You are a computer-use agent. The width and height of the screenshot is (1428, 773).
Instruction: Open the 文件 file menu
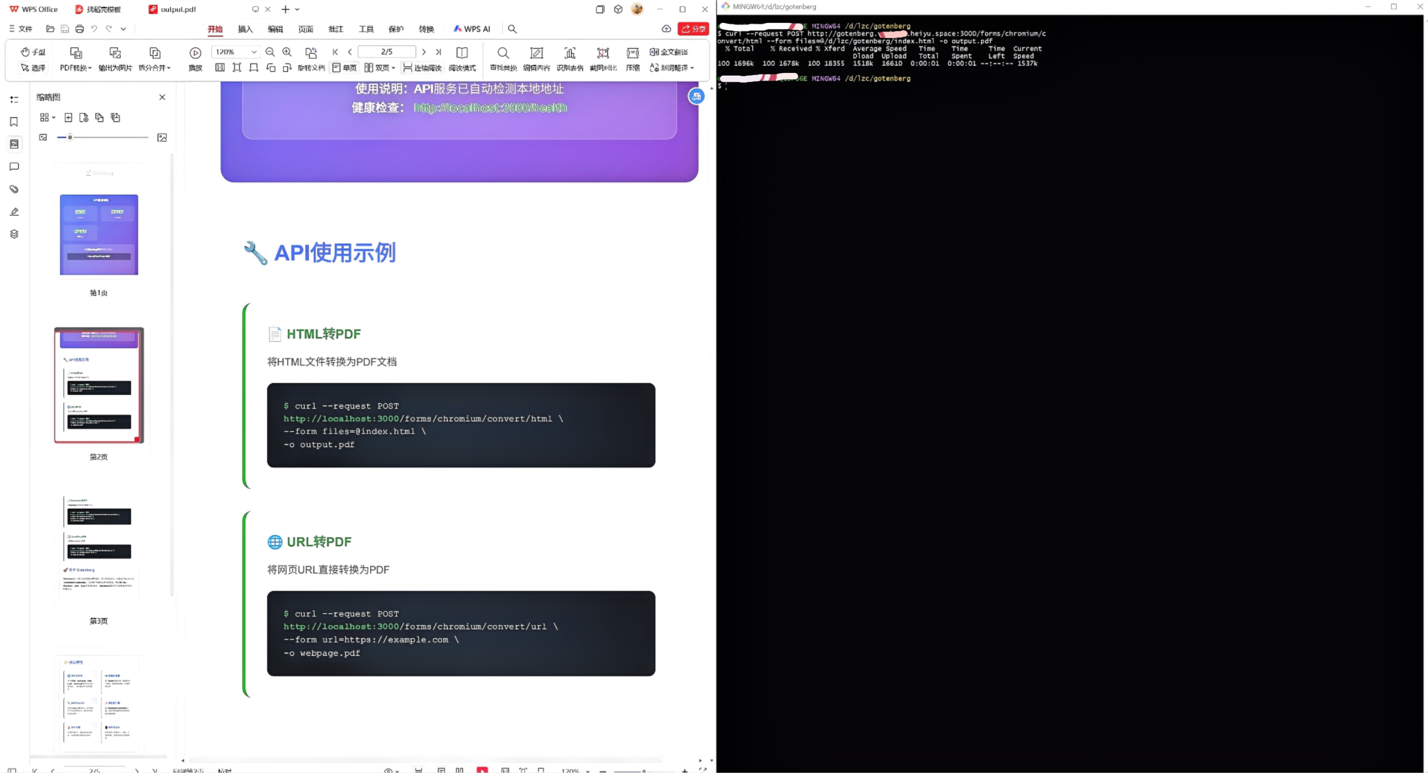pyautogui.click(x=21, y=29)
